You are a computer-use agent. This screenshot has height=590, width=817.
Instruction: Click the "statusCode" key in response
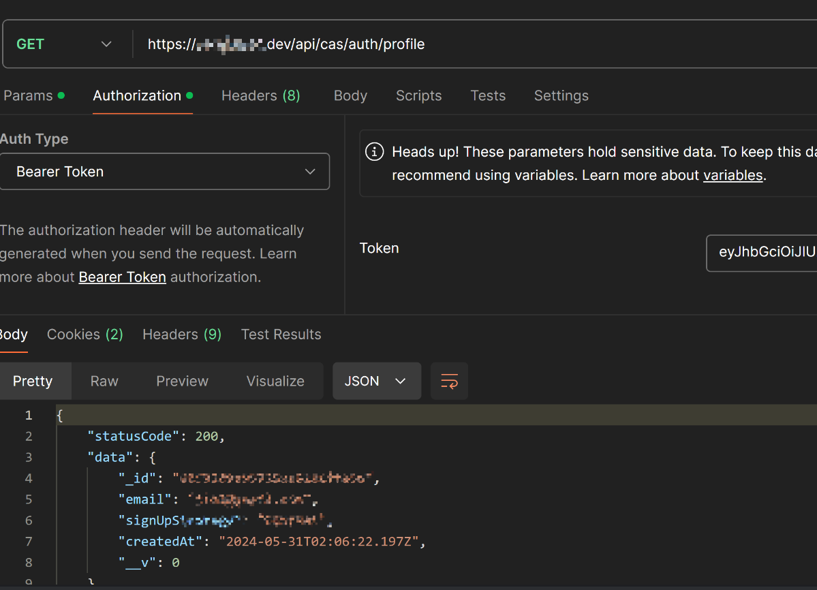pos(134,437)
